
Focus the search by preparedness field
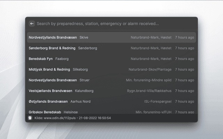105,24
